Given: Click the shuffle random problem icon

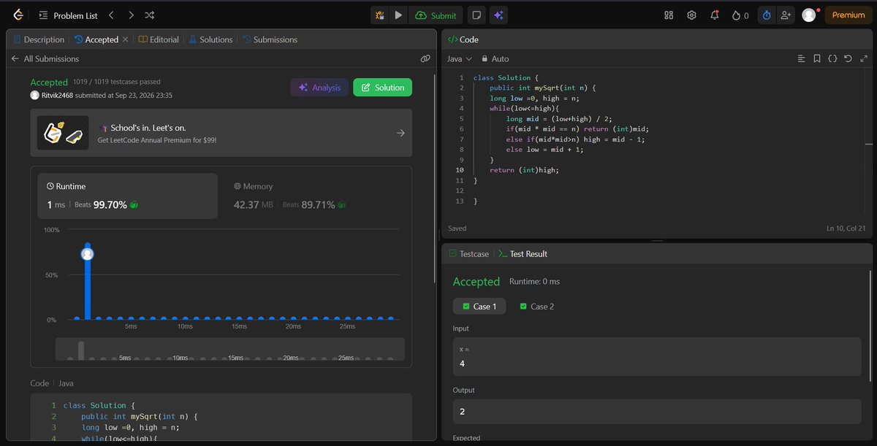Looking at the screenshot, I should point(150,15).
